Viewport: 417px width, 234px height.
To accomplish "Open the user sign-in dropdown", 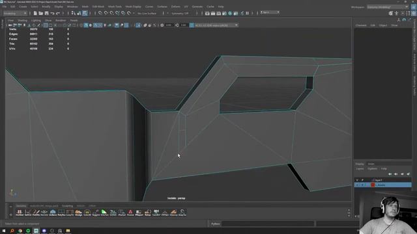I will pyautogui.click(x=270, y=12).
